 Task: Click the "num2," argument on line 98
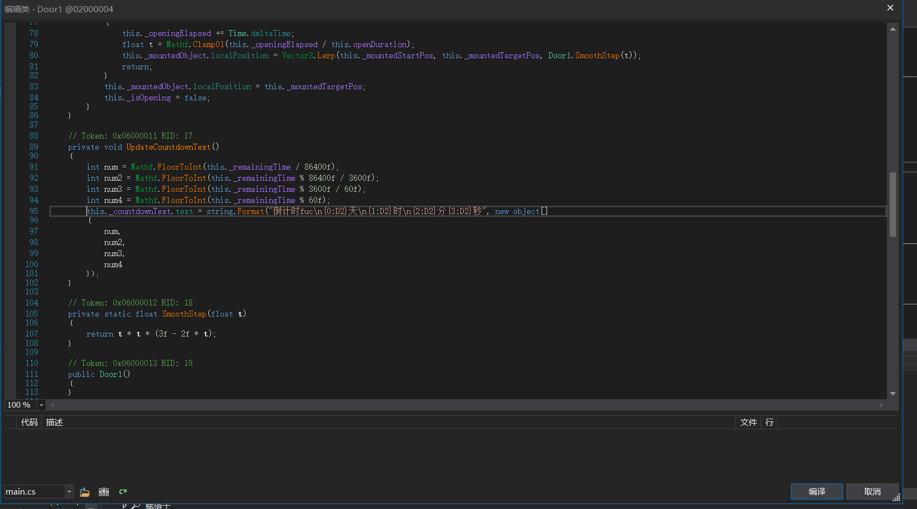(x=114, y=242)
